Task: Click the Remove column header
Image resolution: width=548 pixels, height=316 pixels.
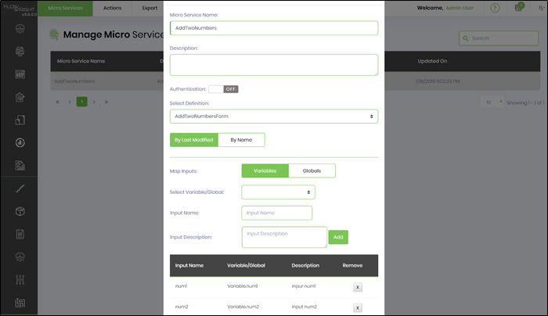Action: coord(352,265)
